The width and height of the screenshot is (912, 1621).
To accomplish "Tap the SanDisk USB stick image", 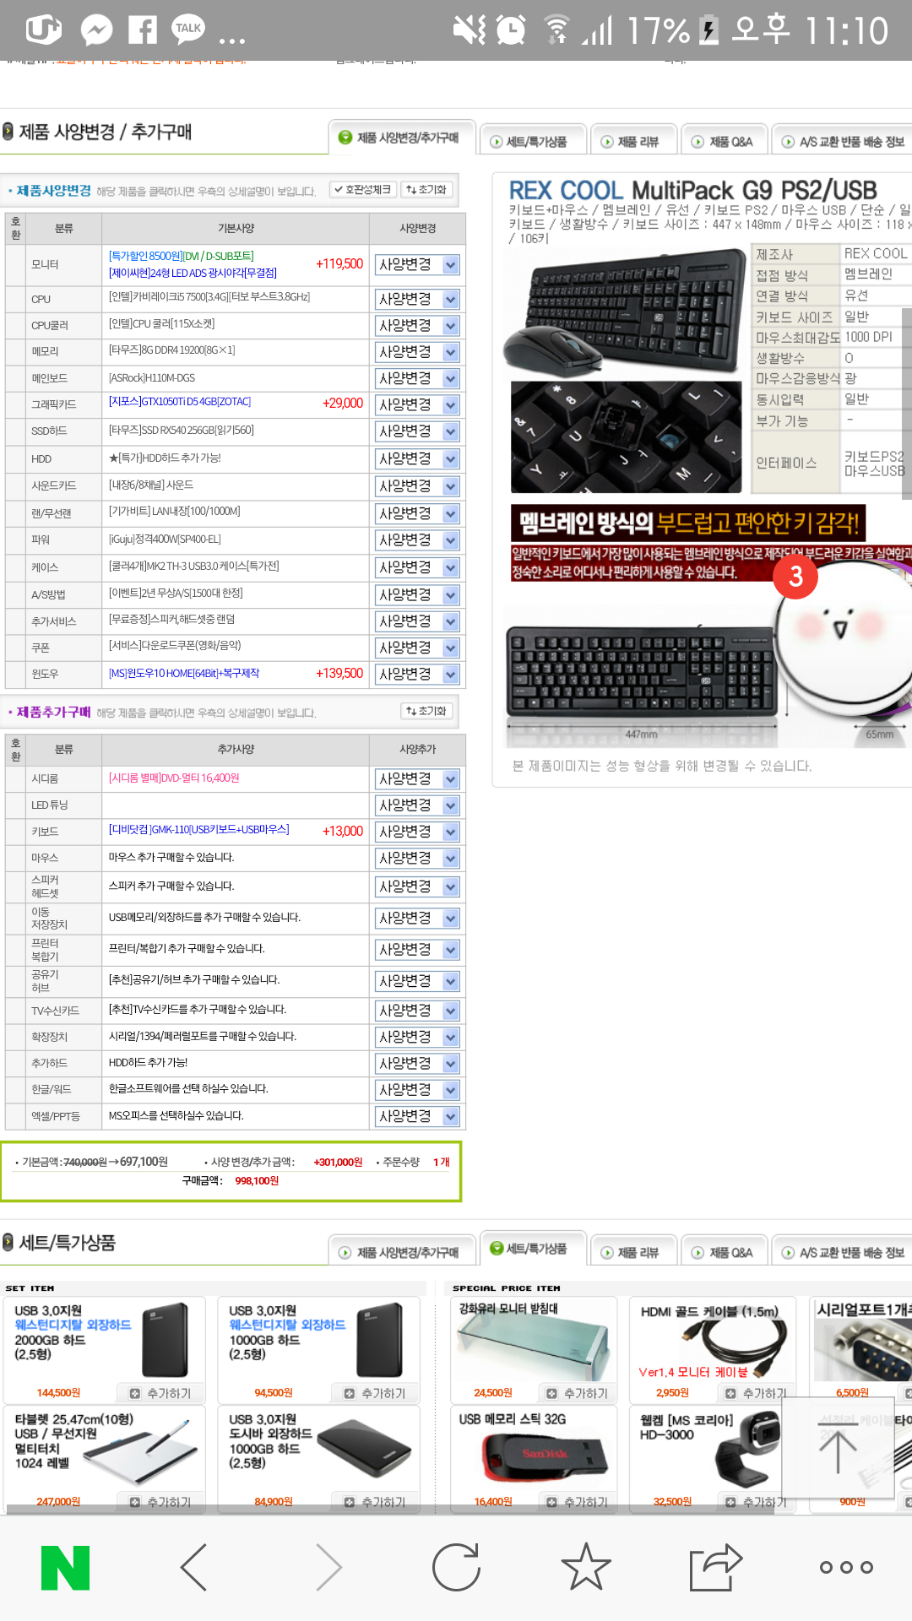I will 545,1458.
